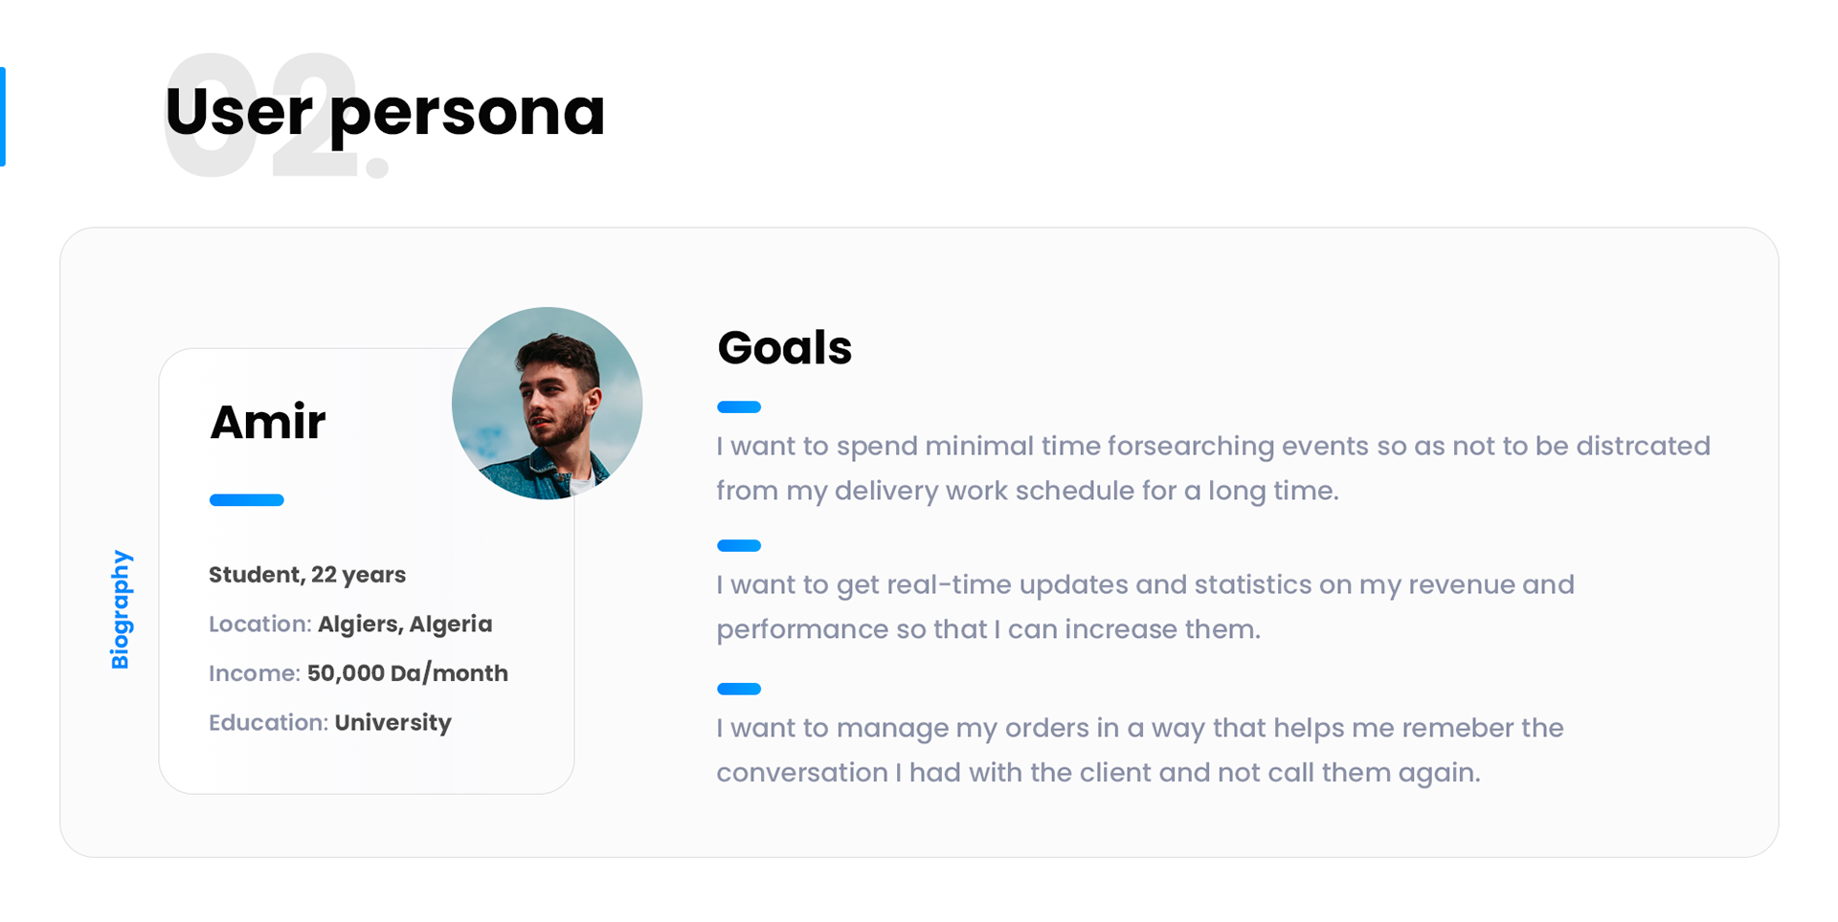The image size is (1838, 922).
Task: Click Amir's circular profile photo
Action: [x=547, y=403]
